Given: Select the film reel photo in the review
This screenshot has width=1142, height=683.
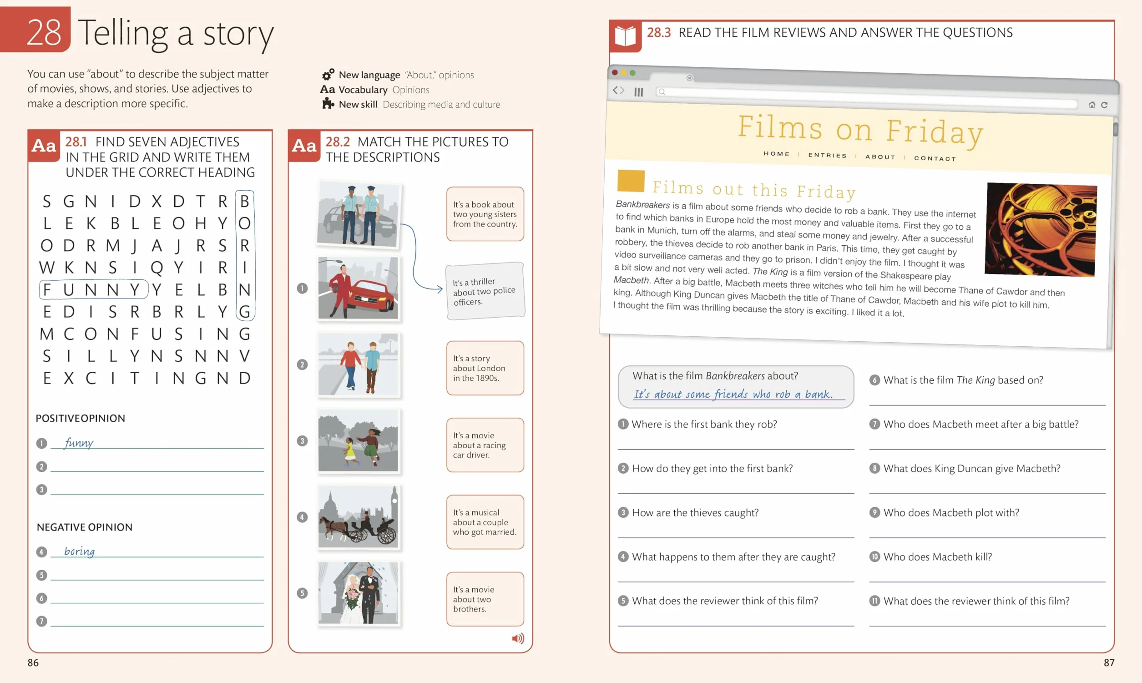Looking at the screenshot, I should [x=1041, y=229].
